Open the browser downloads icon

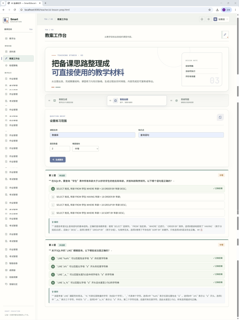tap(217, 10)
